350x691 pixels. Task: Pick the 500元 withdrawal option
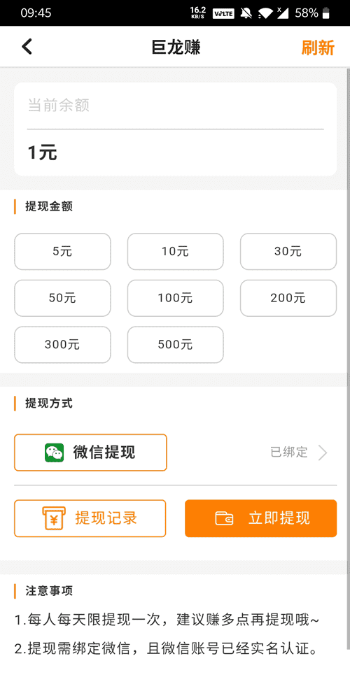coord(176,345)
